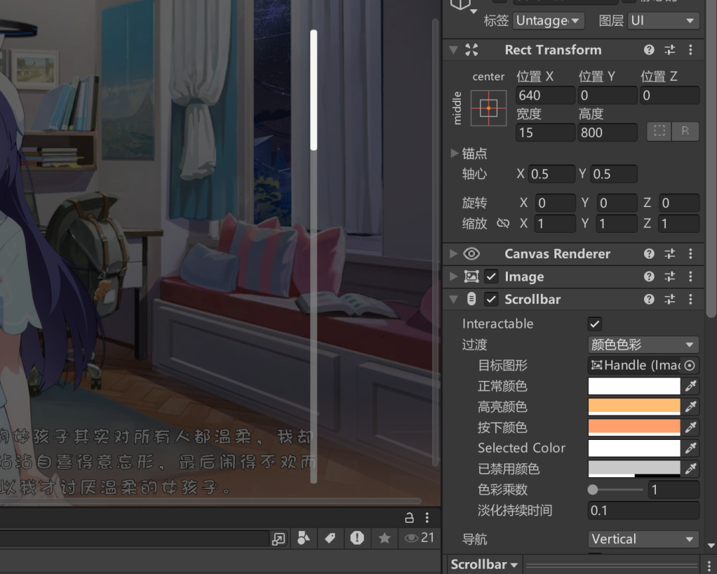Expand the Image component
717x574 pixels.
(x=453, y=277)
